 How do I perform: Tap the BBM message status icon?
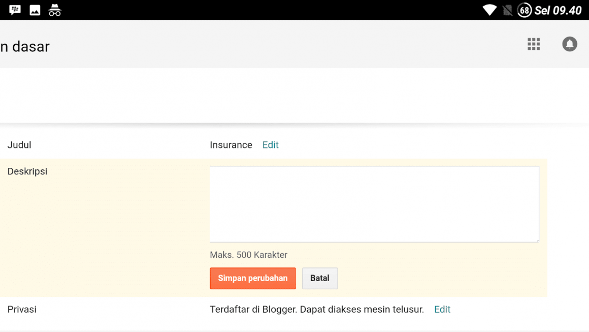click(x=15, y=10)
